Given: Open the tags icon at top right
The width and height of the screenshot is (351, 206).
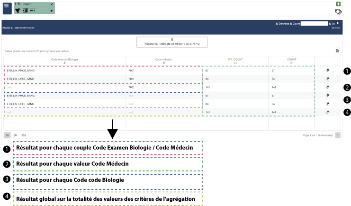Looking at the screenshot, I should pos(338,12).
